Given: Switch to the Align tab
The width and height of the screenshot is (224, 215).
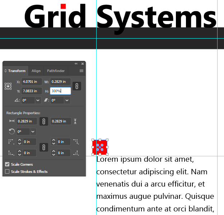Looking at the screenshot, I should [36, 71].
